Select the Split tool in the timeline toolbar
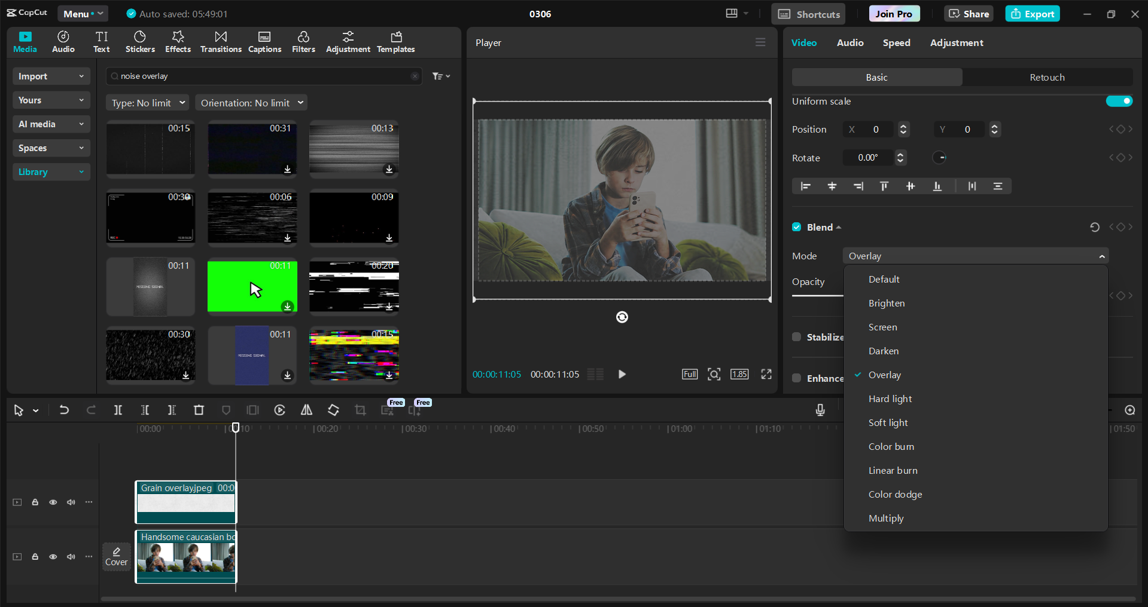The width and height of the screenshot is (1148, 607). [x=118, y=410]
